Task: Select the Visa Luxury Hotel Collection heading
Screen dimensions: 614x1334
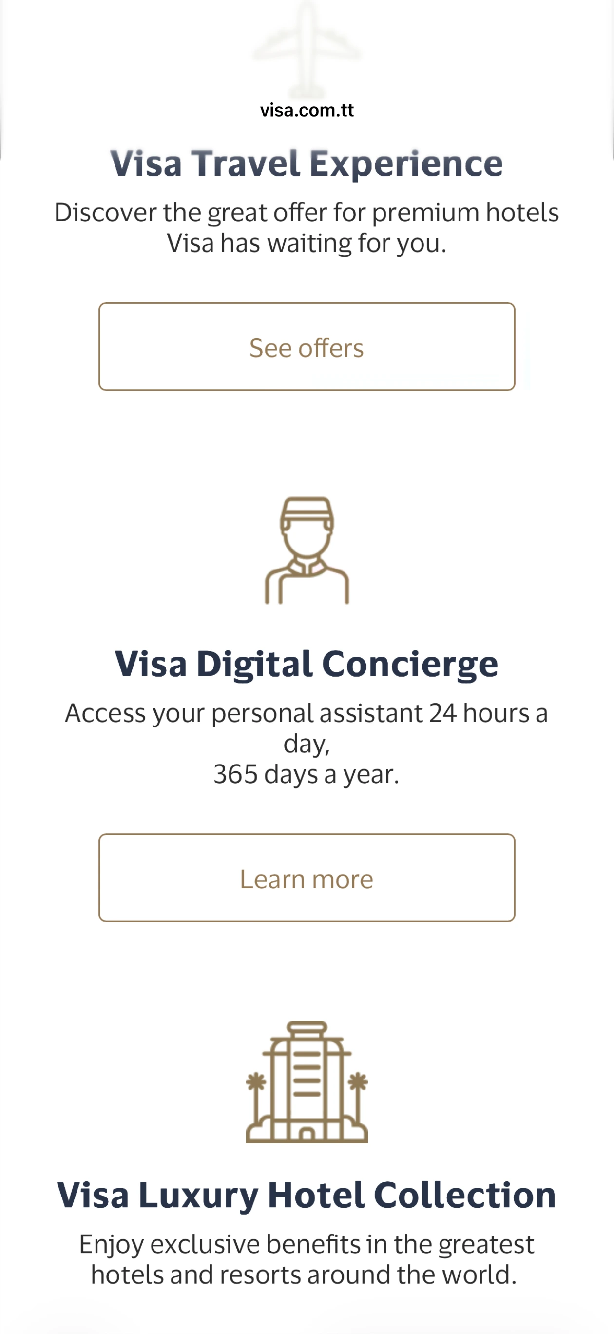Action: [307, 1195]
